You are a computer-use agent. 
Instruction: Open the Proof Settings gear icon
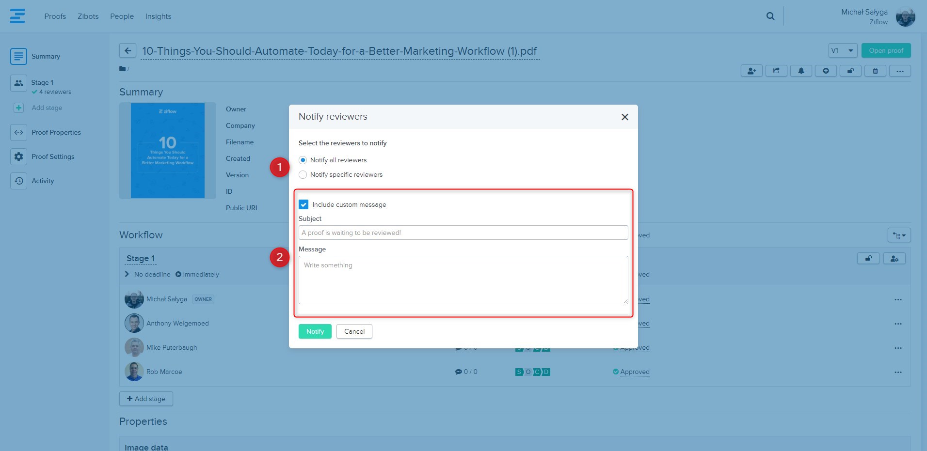[18, 156]
